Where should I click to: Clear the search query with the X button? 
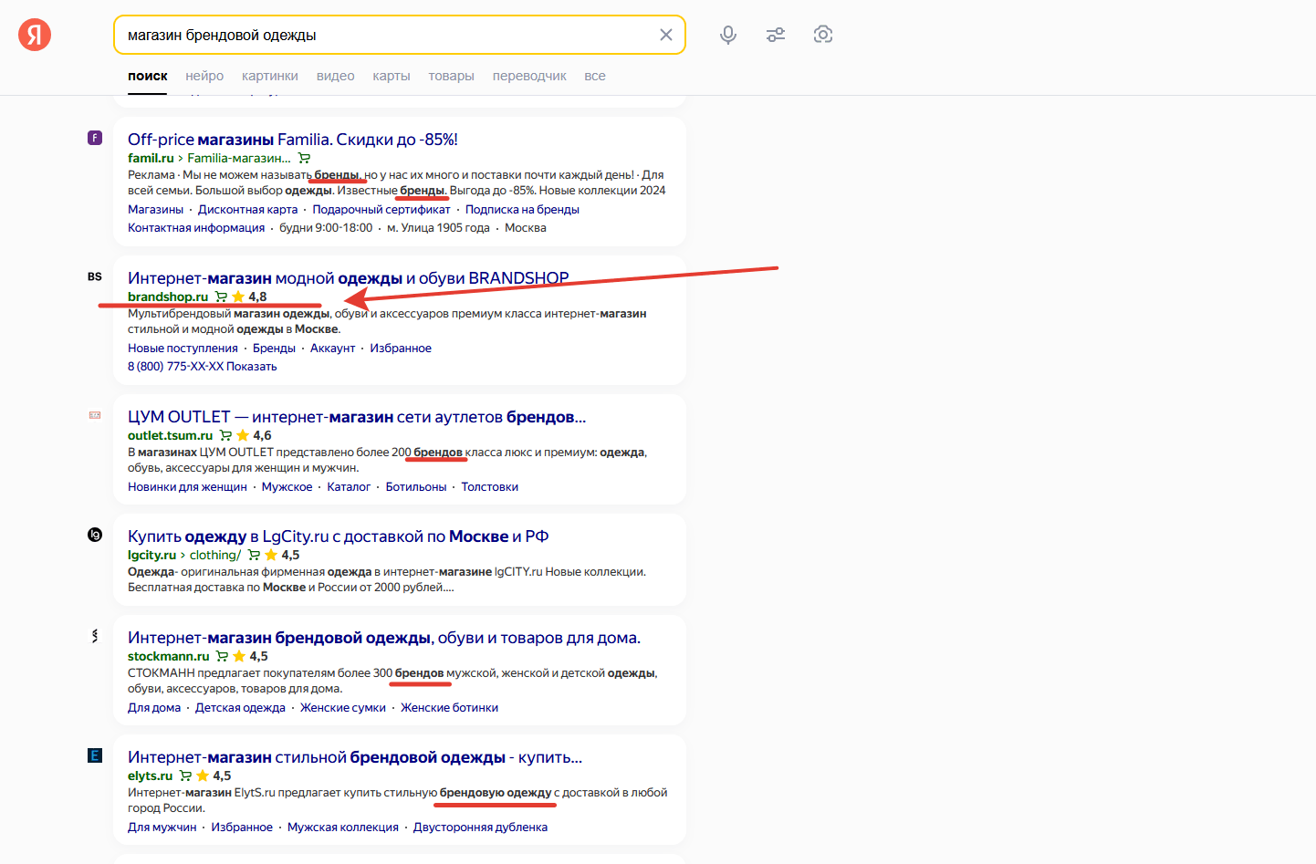(666, 35)
